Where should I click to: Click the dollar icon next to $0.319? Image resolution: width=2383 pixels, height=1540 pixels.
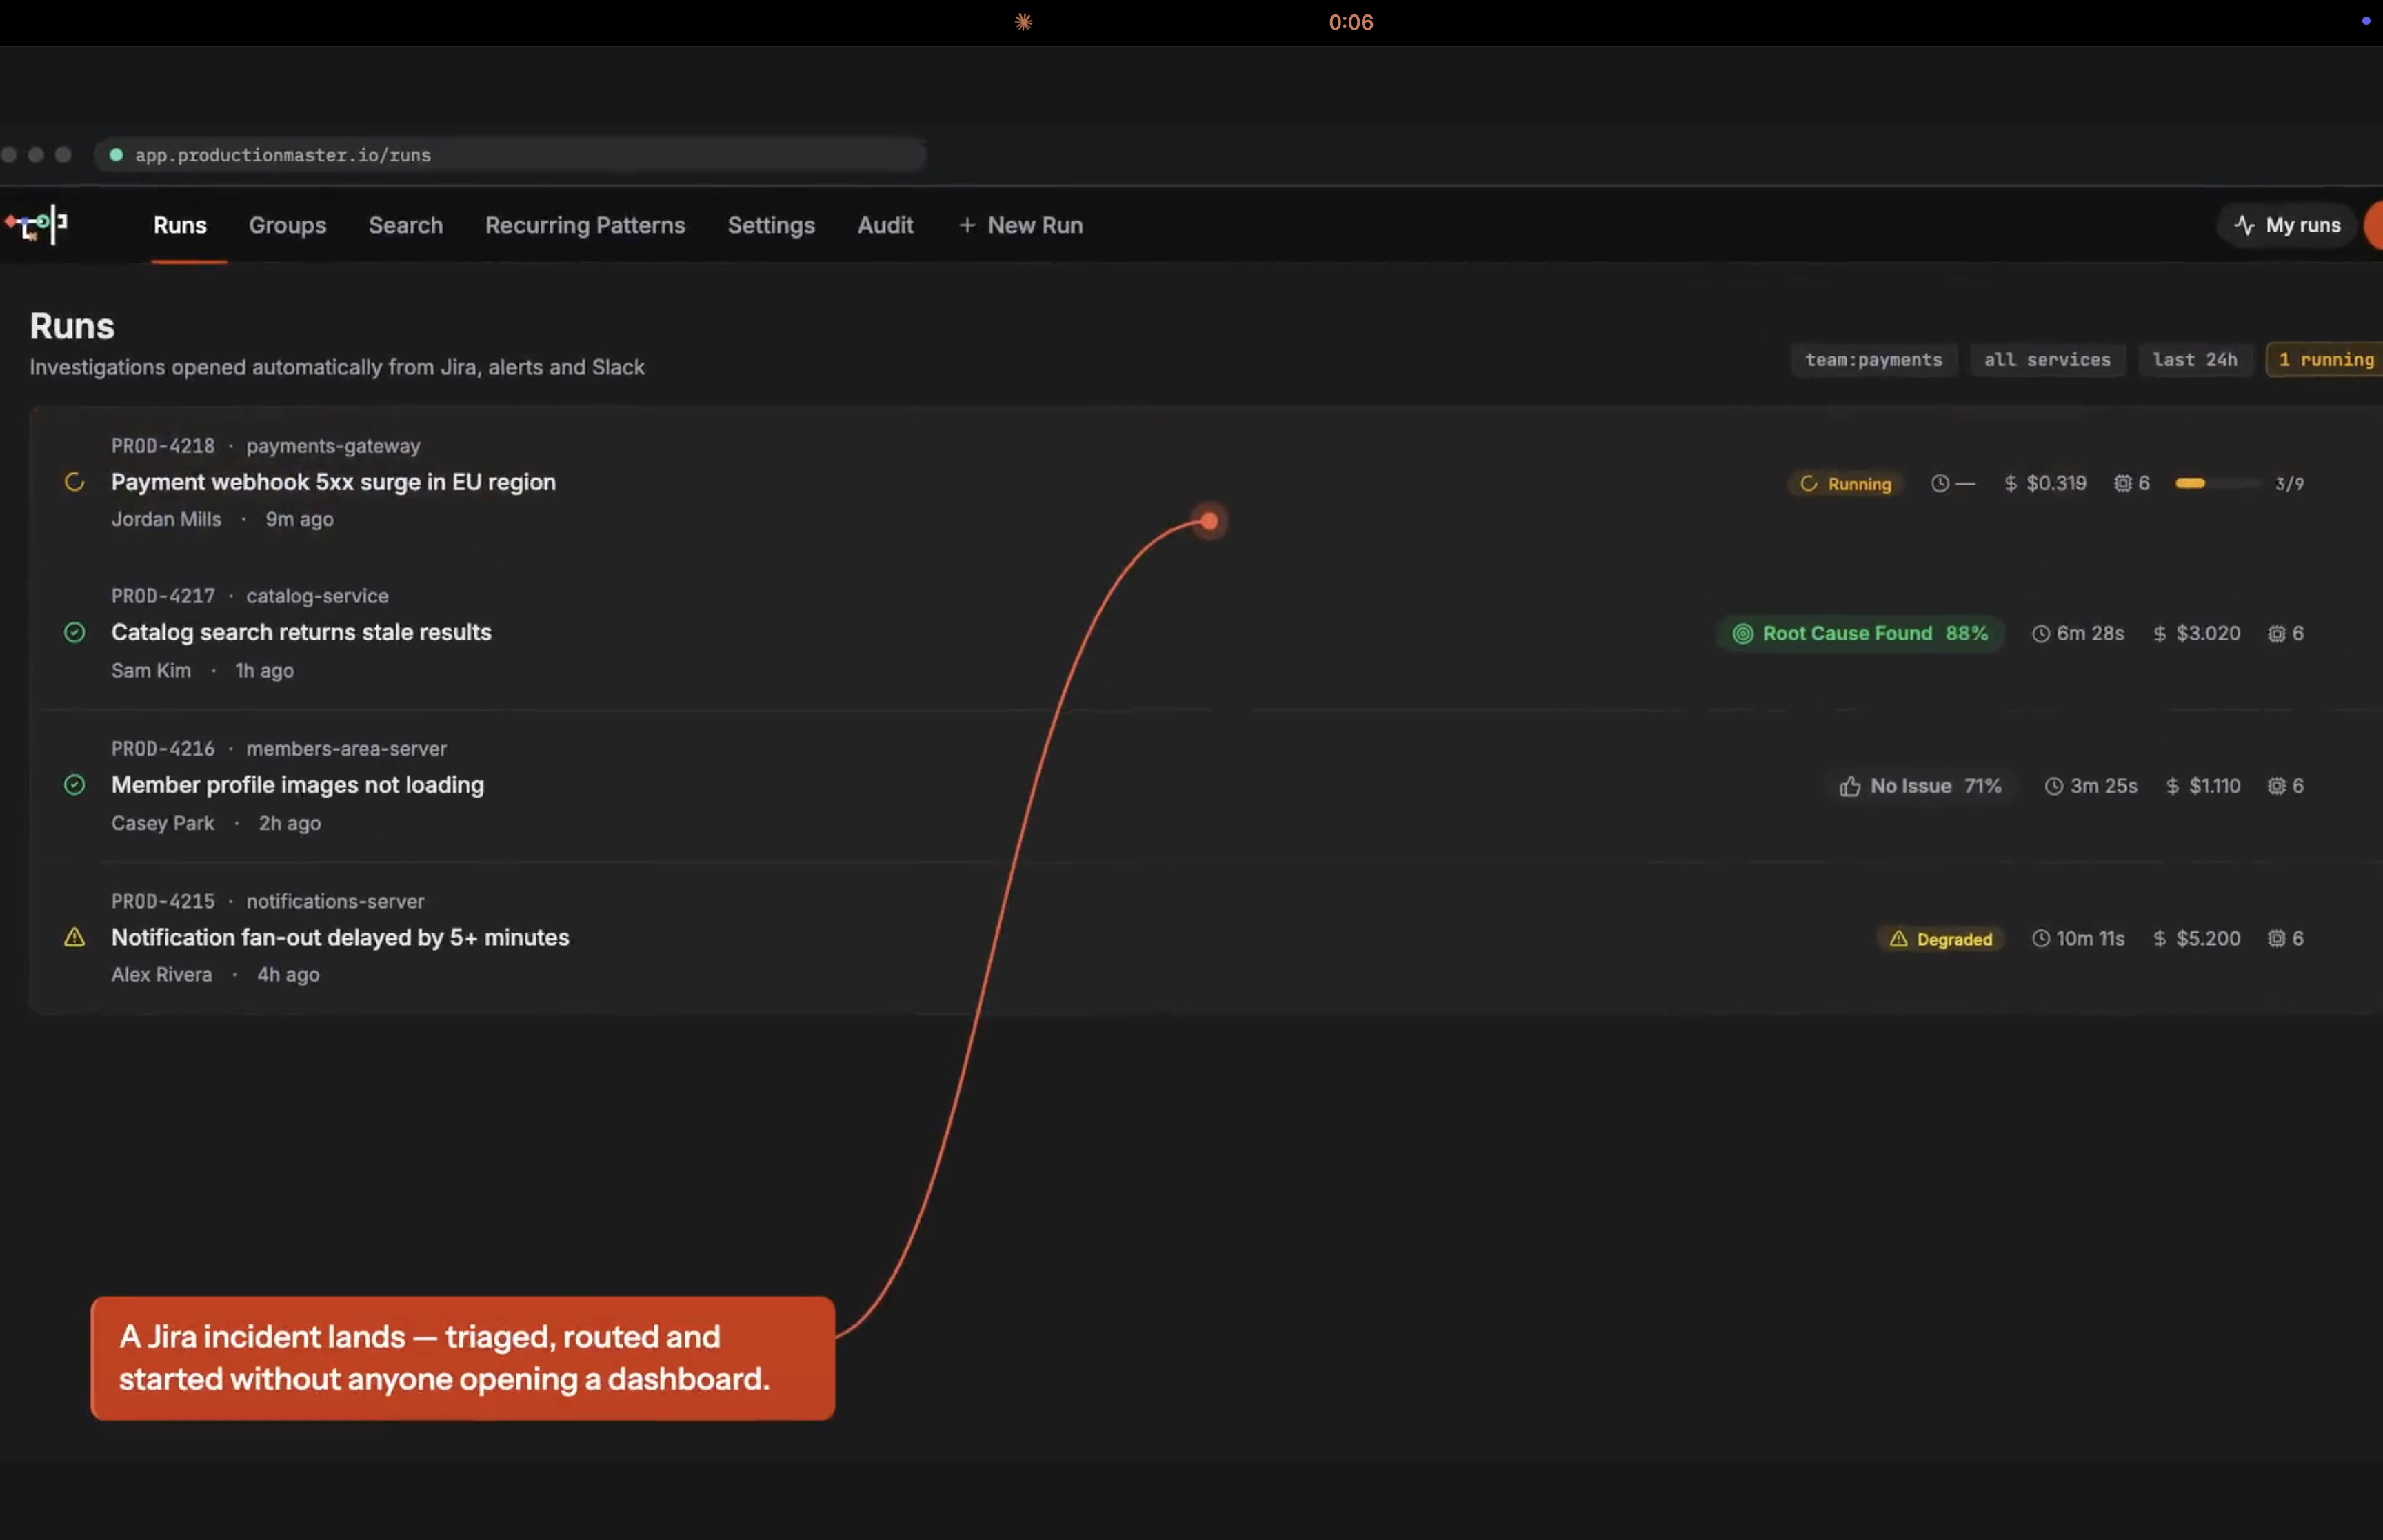click(x=2010, y=484)
